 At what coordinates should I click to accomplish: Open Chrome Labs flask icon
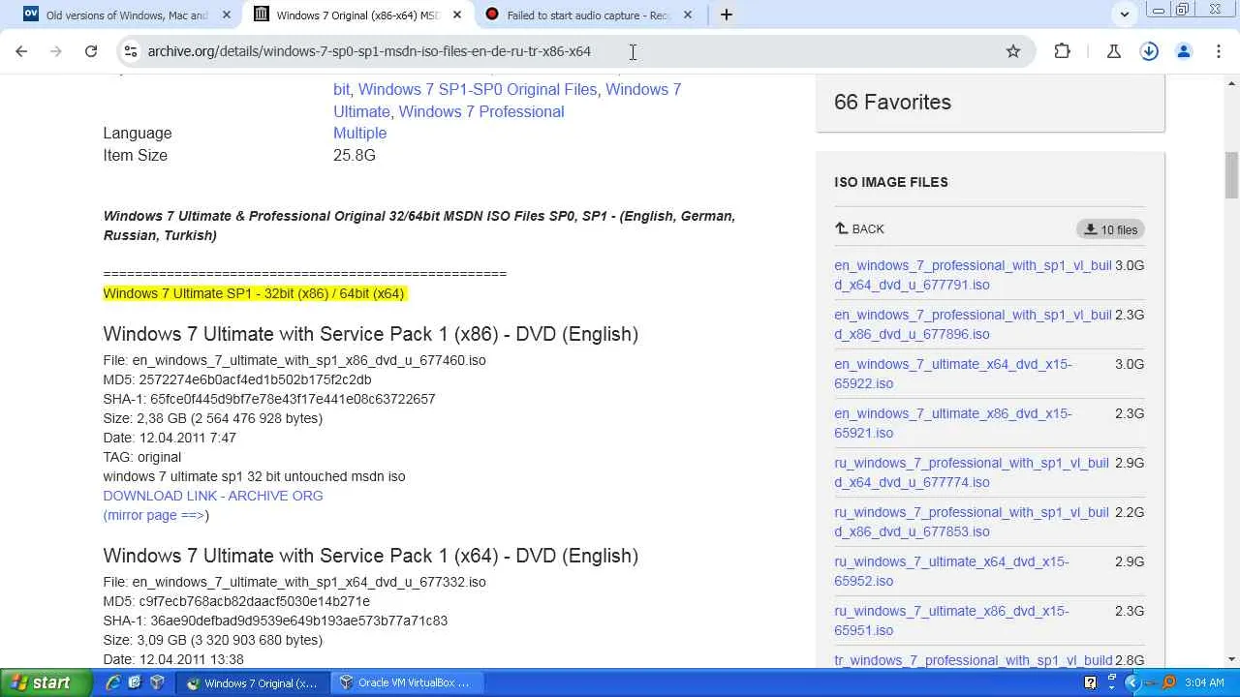coord(1114,51)
